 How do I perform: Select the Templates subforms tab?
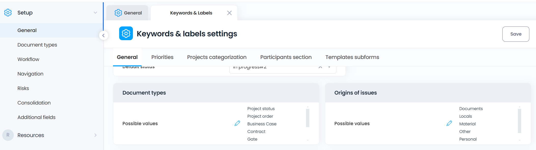pos(352,57)
